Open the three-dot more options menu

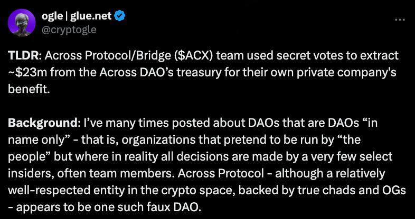tap(400, 19)
